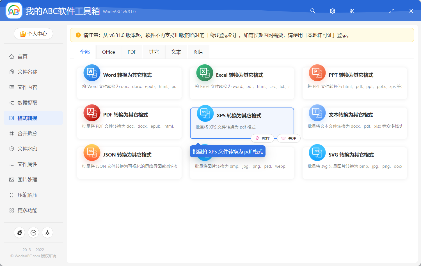Select the Word conversion tool icon
The width and height of the screenshot is (421, 266).
click(92, 73)
